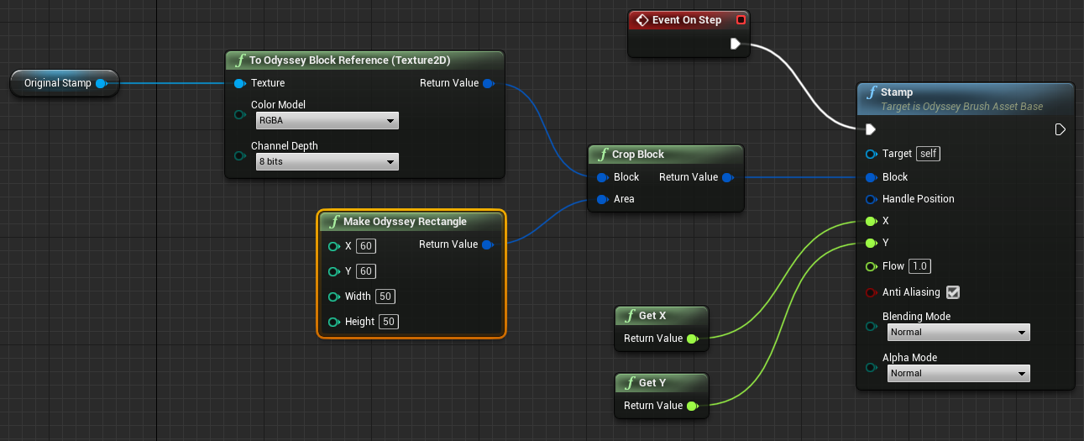Click the Get Y Return Value pin

tap(692, 406)
